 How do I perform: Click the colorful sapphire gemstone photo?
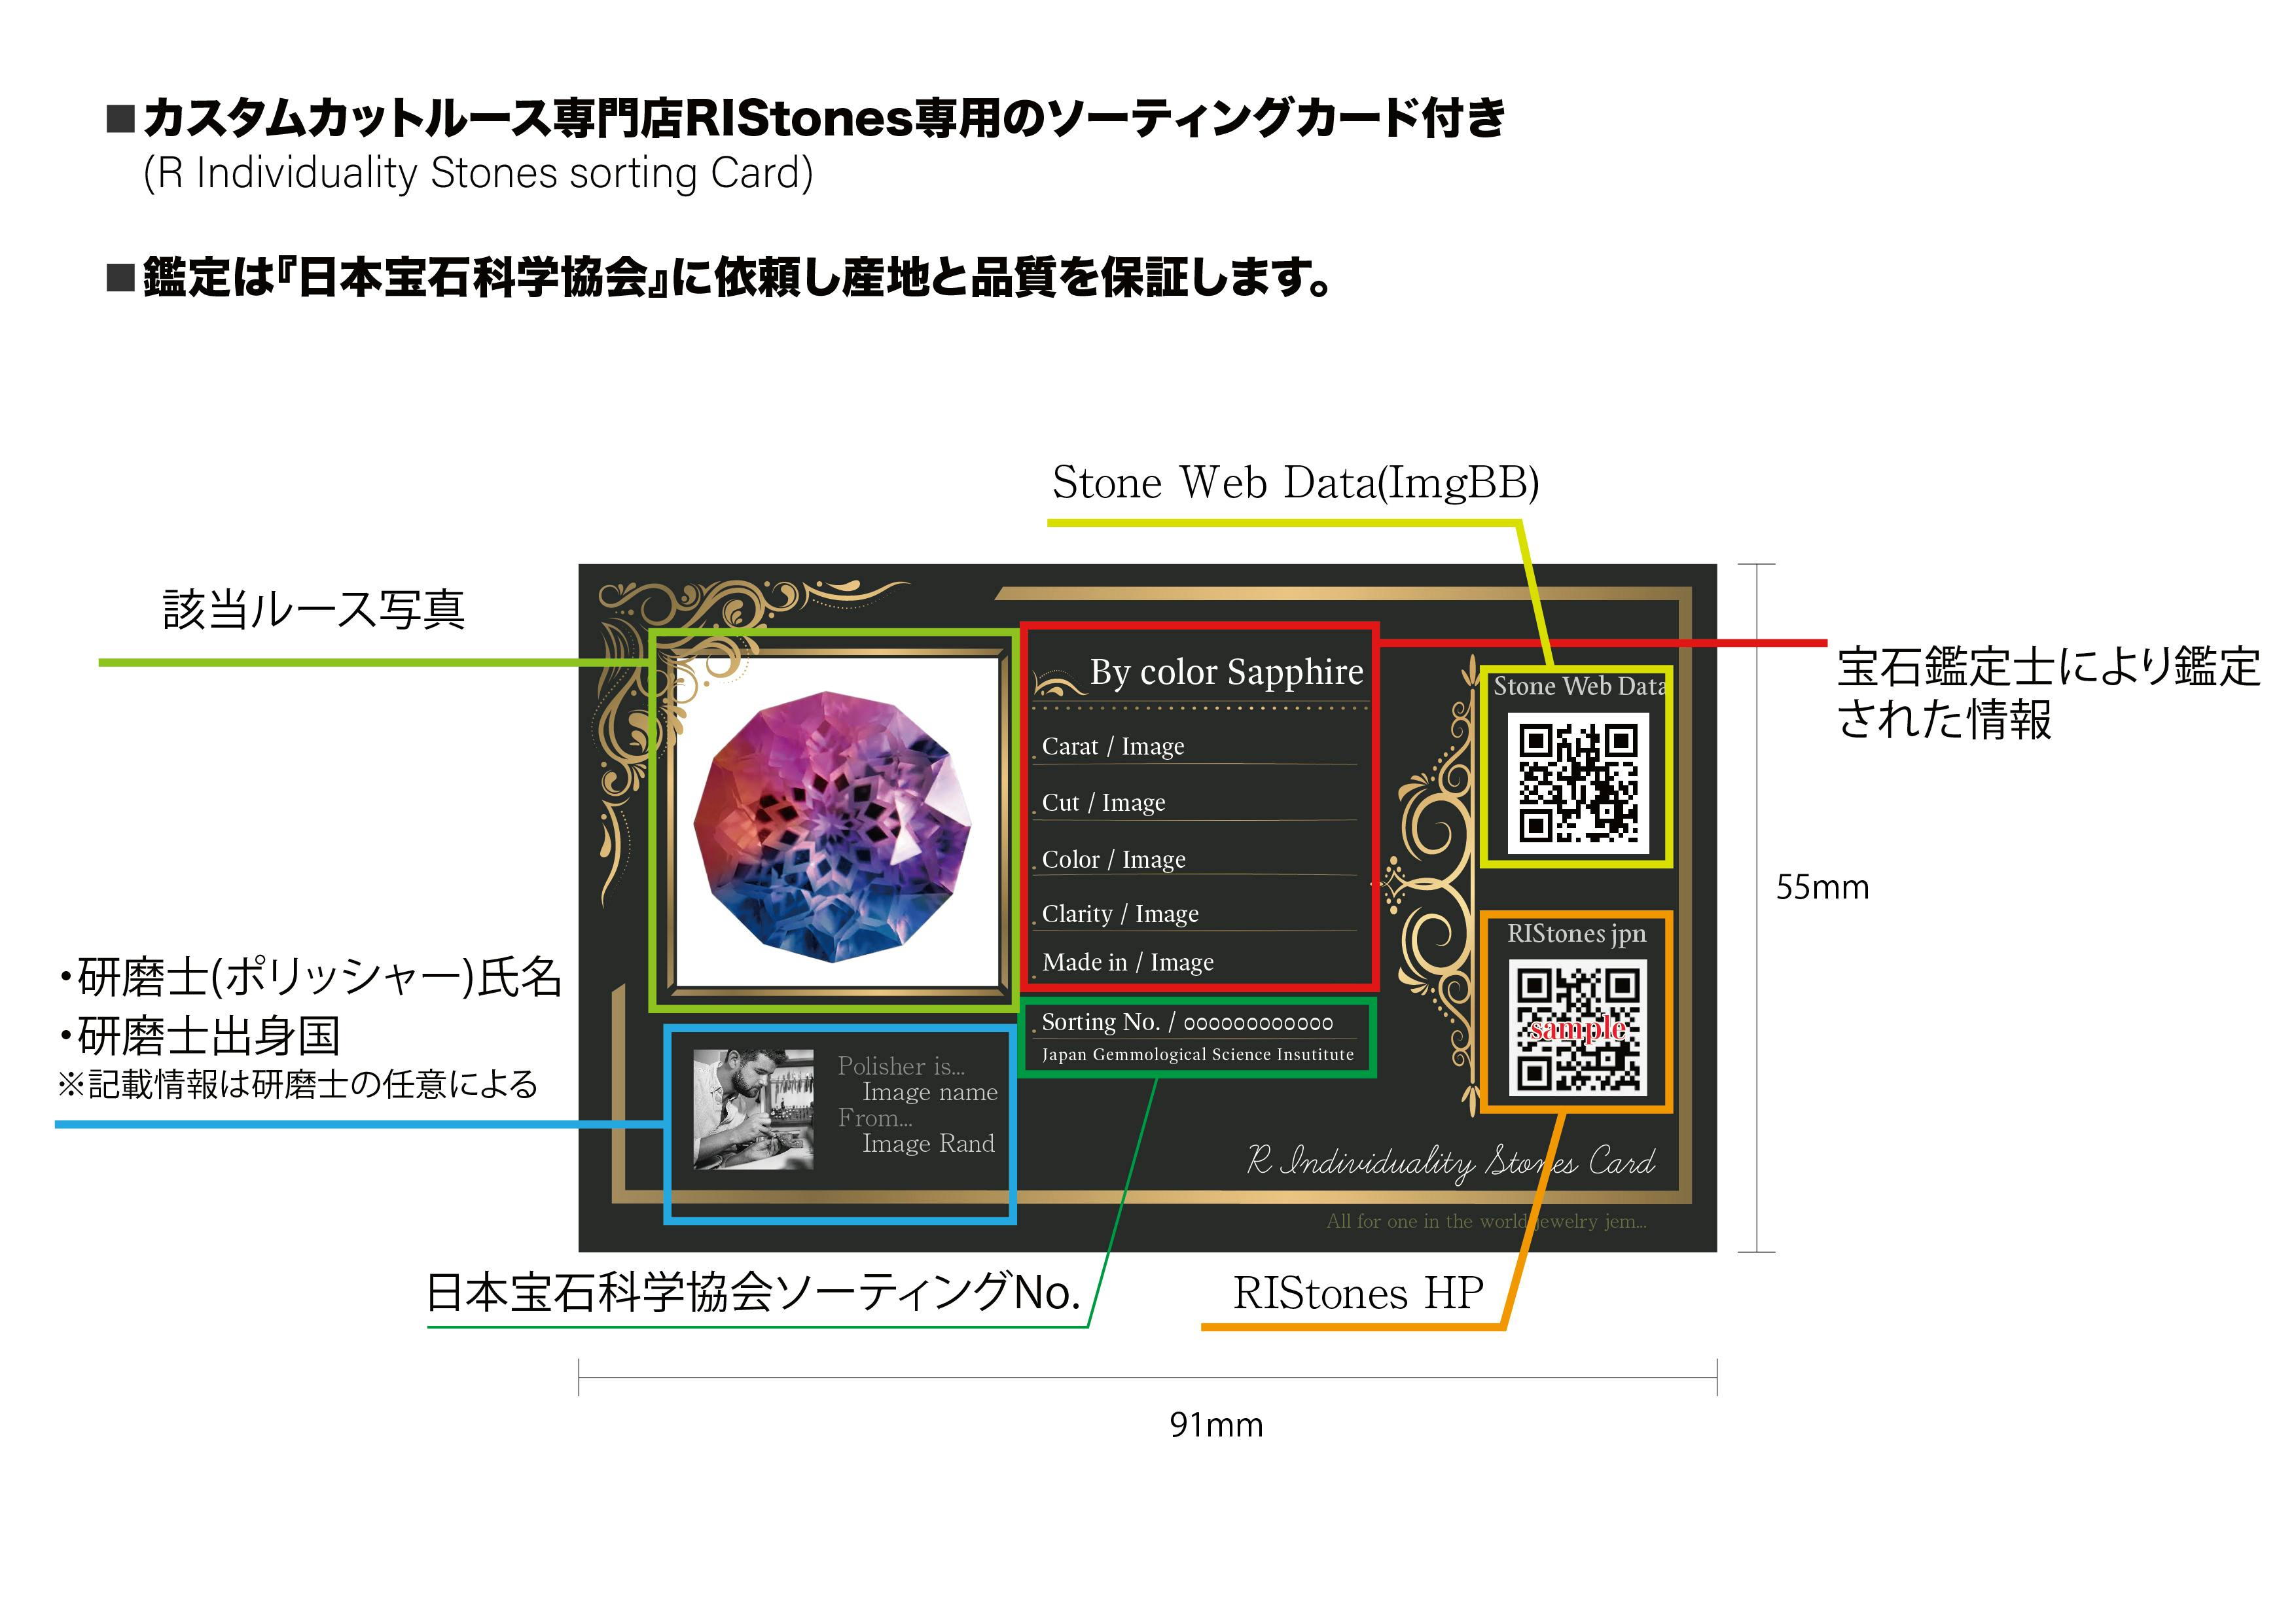pyautogui.click(x=832, y=827)
